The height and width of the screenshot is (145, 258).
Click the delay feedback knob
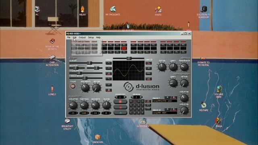point(184,67)
